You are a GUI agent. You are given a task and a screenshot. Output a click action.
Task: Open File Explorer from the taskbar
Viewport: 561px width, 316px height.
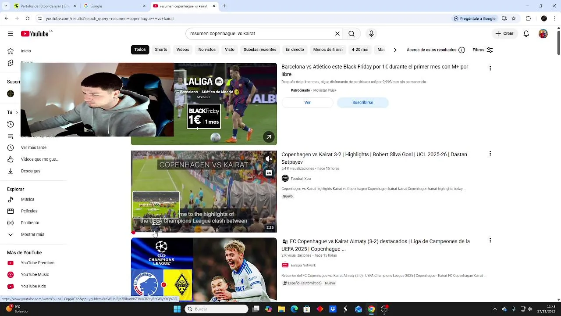tap(281, 309)
